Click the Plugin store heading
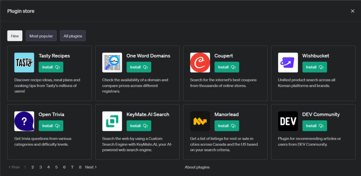The image size is (361, 176). 21,11
